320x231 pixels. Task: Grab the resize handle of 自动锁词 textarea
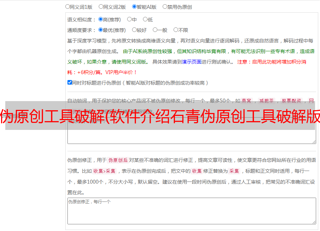coord(314,142)
